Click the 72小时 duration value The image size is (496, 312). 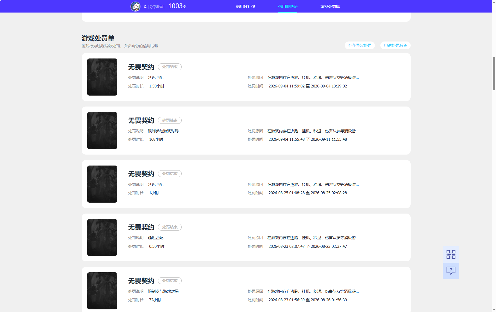coord(155,300)
